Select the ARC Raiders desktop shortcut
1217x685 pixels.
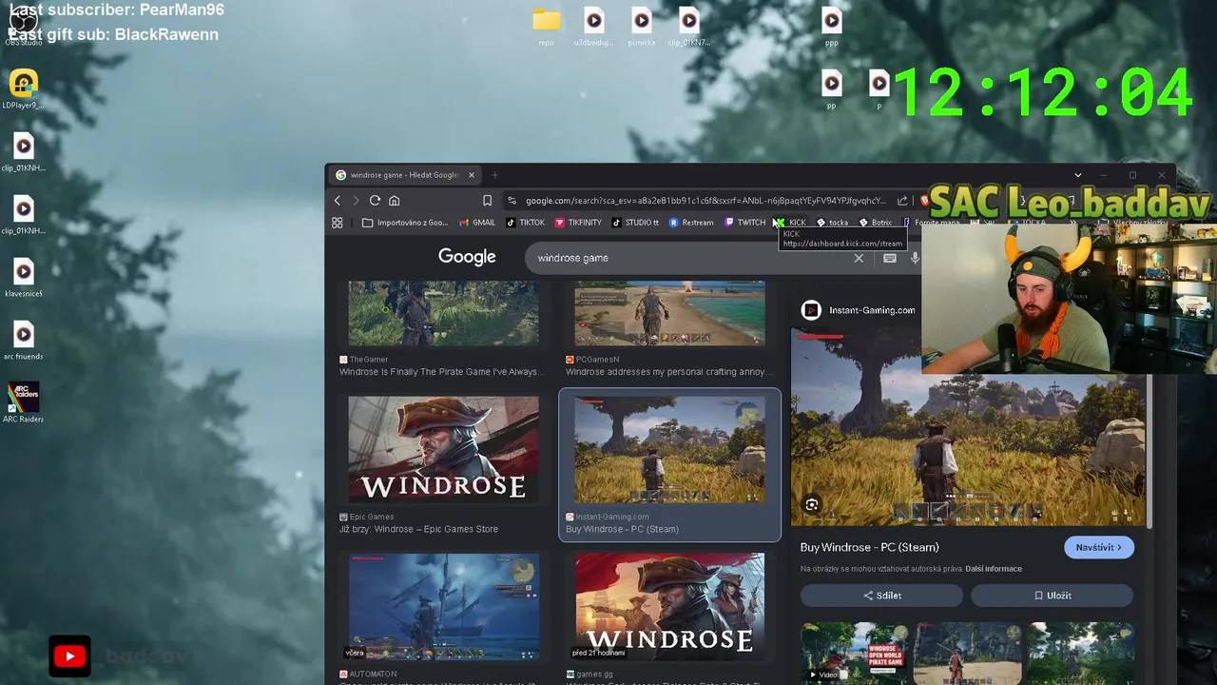click(x=24, y=401)
